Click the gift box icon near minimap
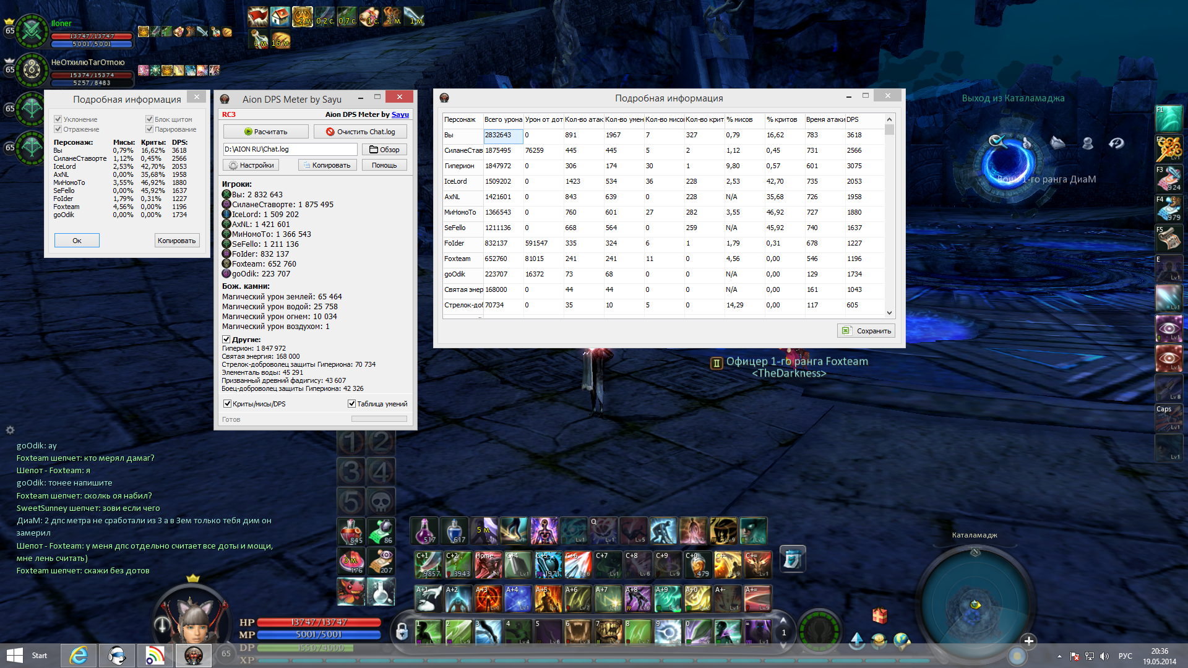1188x668 pixels. pos(879,615)
